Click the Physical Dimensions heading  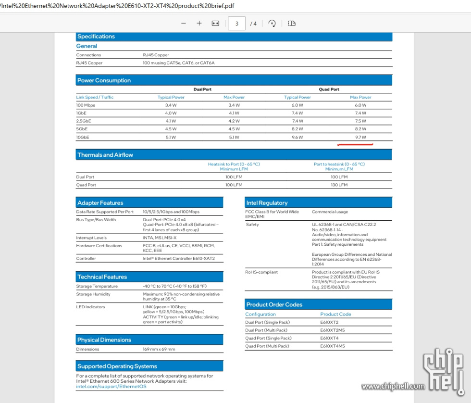[x=149, y=340]
